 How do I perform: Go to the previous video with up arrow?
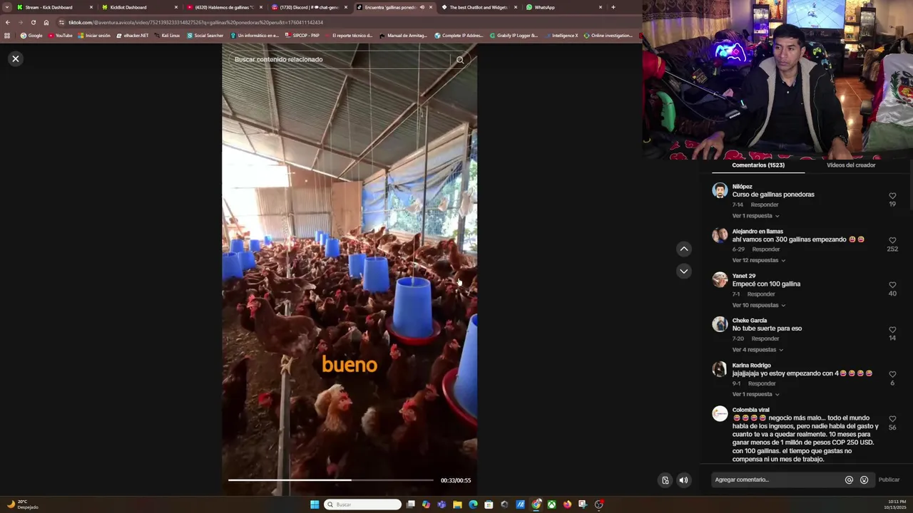(x=684, y=249)
